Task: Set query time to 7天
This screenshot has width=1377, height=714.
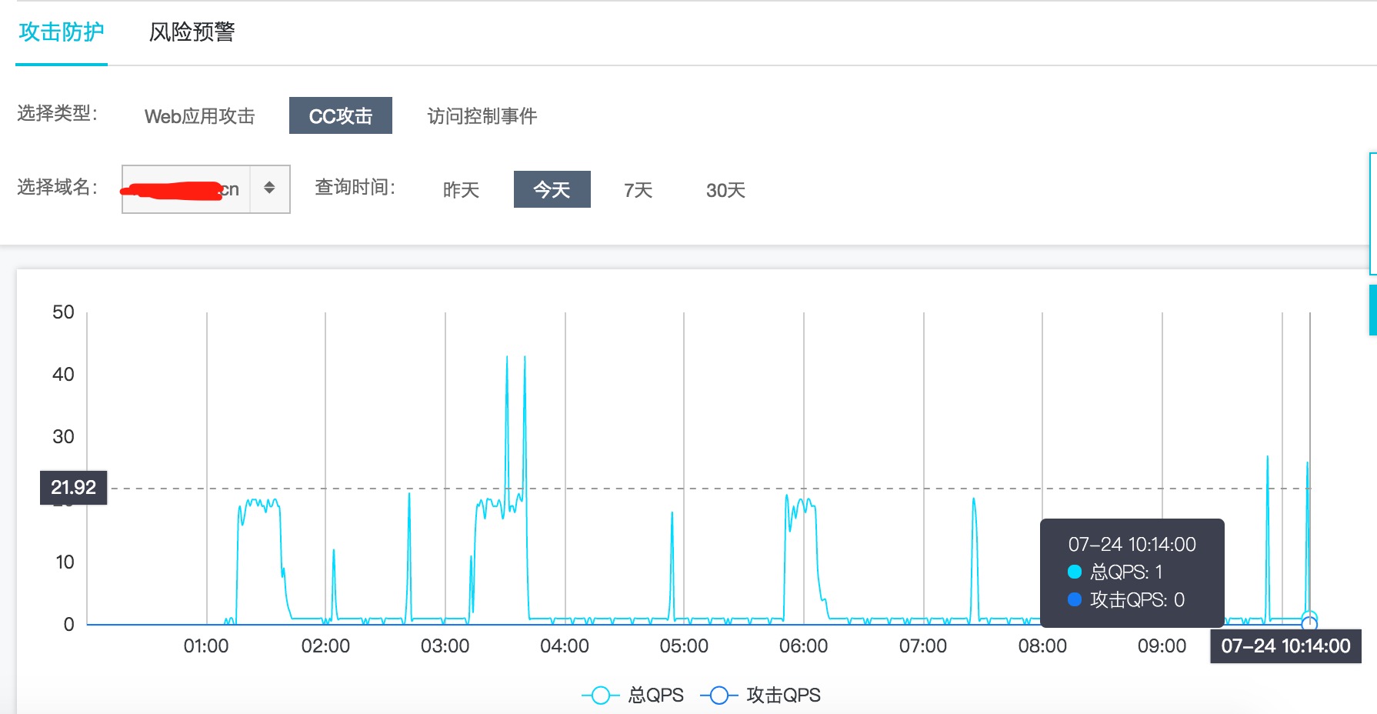Action: [638, 190]
